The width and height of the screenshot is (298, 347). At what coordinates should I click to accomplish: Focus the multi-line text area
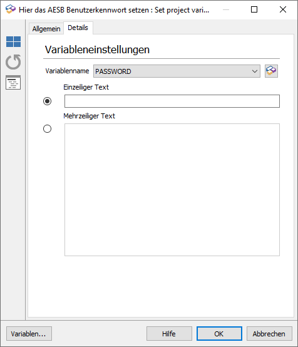click(x=172, y=190)
